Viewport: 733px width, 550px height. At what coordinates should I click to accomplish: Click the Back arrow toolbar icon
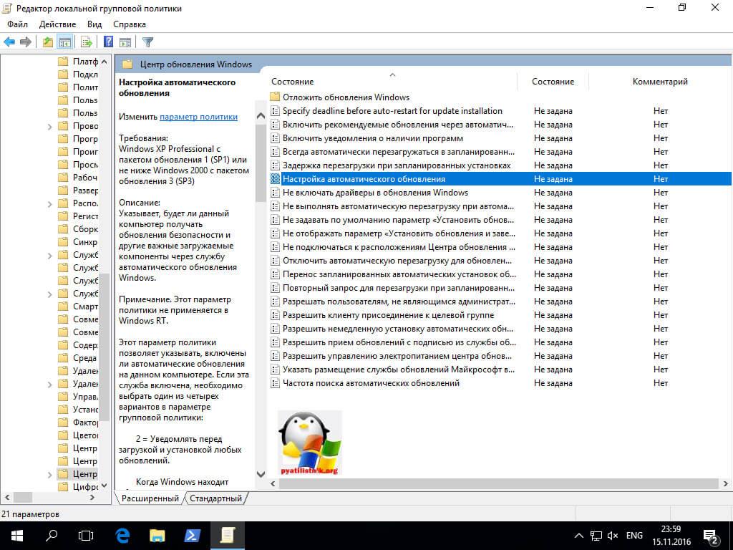9,42
